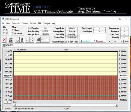Click the date field showing 4/30/2026
Viewport: 131px width, 112px height.
pos(67,45)
